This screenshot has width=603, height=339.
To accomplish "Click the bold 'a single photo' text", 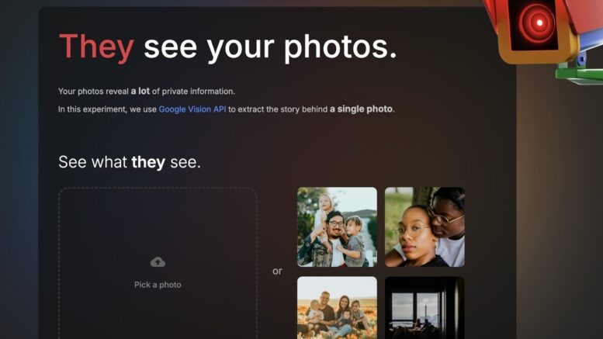I will (362, 109).
